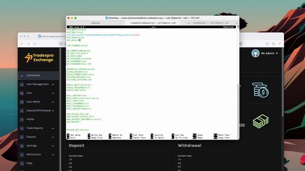Click the browser back arrow button
Image resolution: width=305 pixels, height=171 pixels.
[22, 44]
